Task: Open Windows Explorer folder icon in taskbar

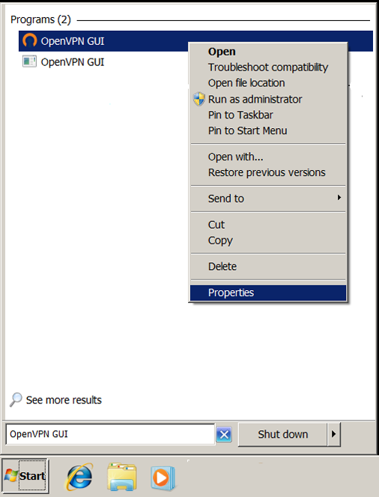Action: [x=122, y=477]
